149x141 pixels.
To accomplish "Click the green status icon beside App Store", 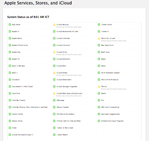I will (x=10, y=25).
